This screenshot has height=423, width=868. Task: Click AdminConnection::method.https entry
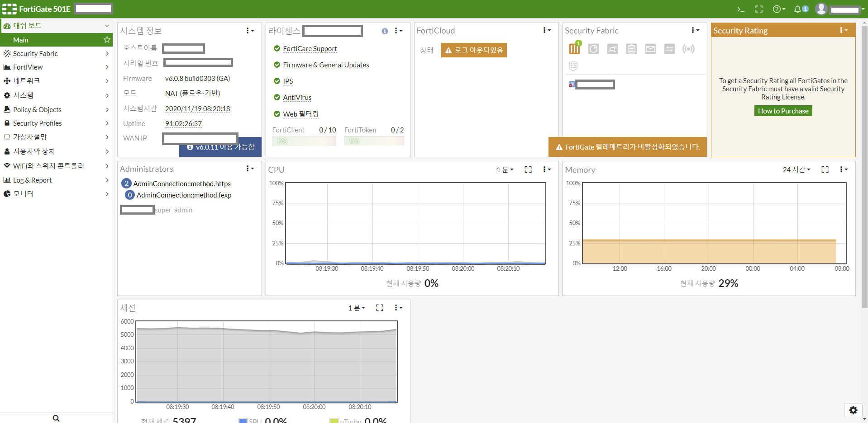pos(182,183)
